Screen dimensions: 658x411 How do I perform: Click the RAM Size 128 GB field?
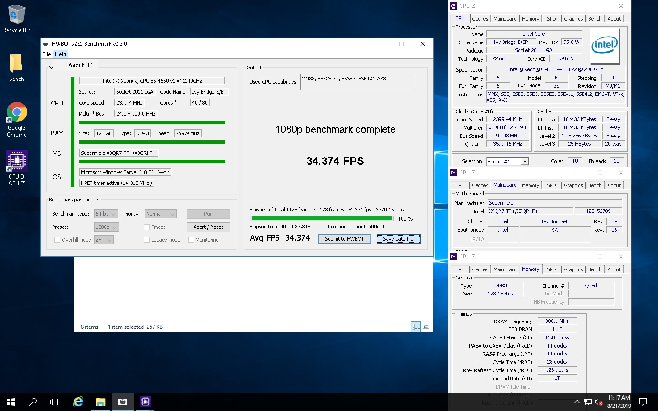(104, 133)
